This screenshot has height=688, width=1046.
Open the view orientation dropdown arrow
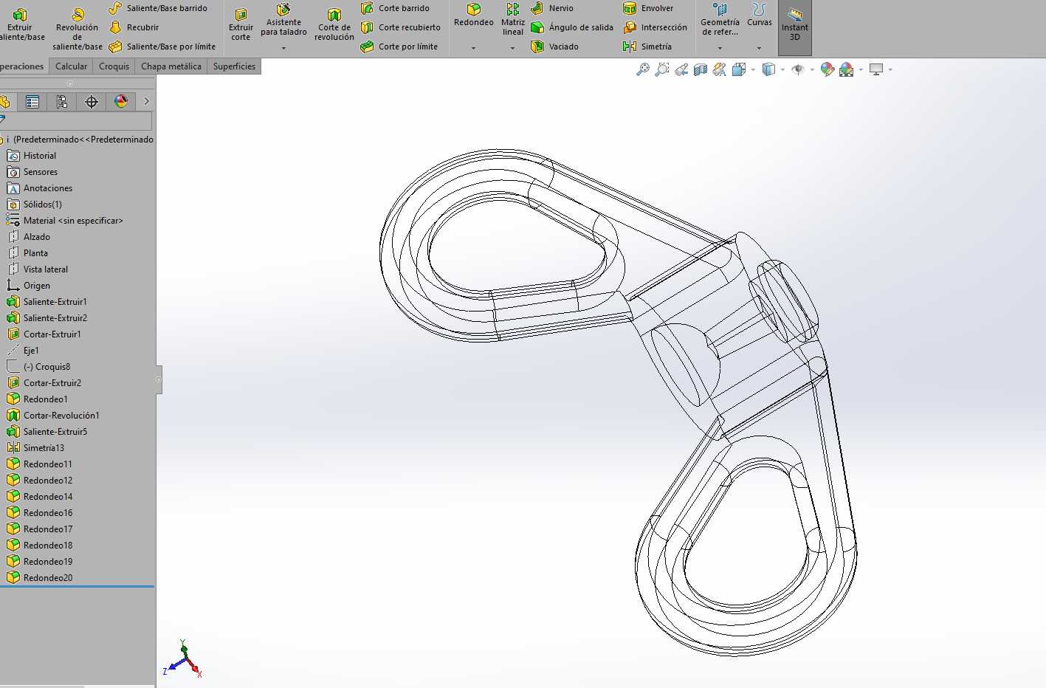753,70
